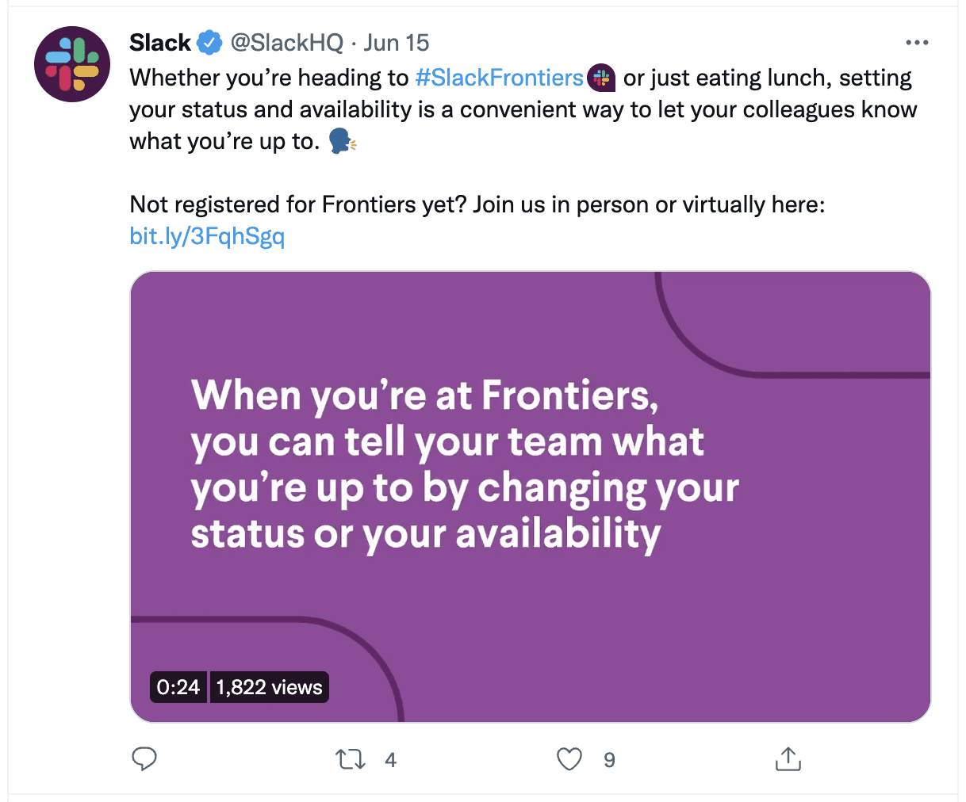Click the Slack logo emoji after the hashtag
Viewport: 966px width, 802px height.
click(x=602, y=78)
